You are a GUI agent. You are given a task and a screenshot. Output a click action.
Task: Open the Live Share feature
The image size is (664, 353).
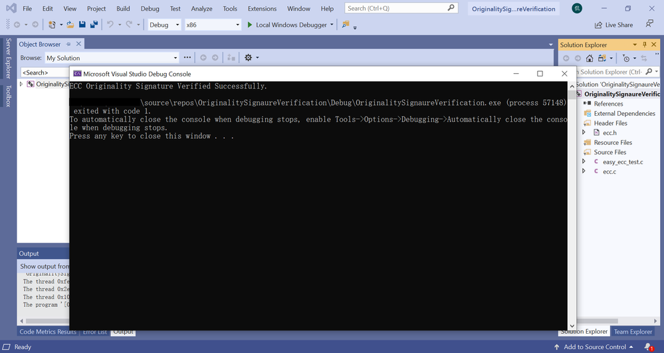coord(614,25)
